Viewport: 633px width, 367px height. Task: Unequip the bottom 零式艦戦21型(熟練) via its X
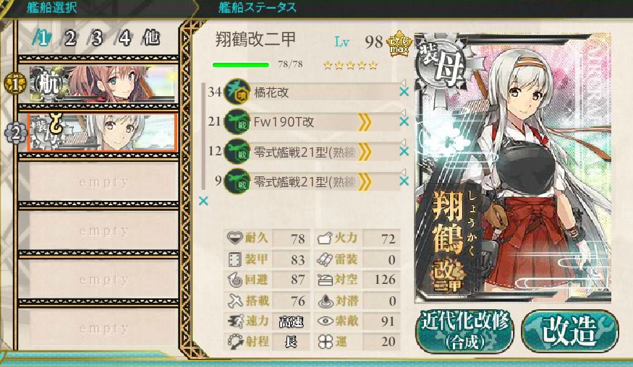coord(404,181)
